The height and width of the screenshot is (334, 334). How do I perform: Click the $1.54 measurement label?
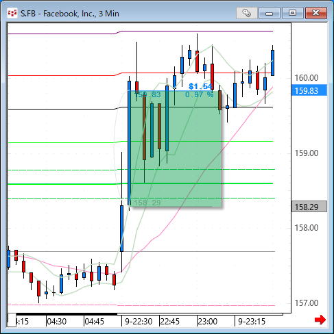[x=200, y=86]
